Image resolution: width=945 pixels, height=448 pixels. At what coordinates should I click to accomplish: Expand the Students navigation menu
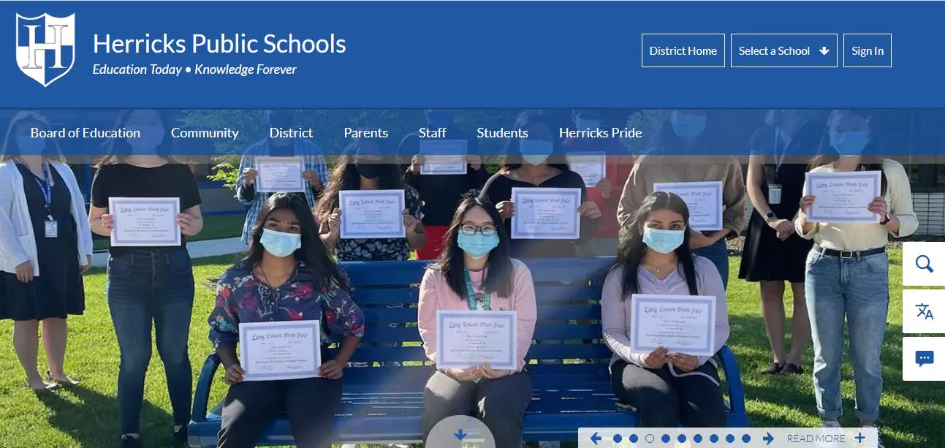502,132
